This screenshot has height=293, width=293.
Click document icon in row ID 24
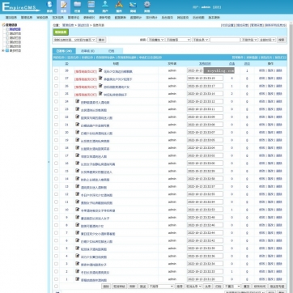[78, 101]
